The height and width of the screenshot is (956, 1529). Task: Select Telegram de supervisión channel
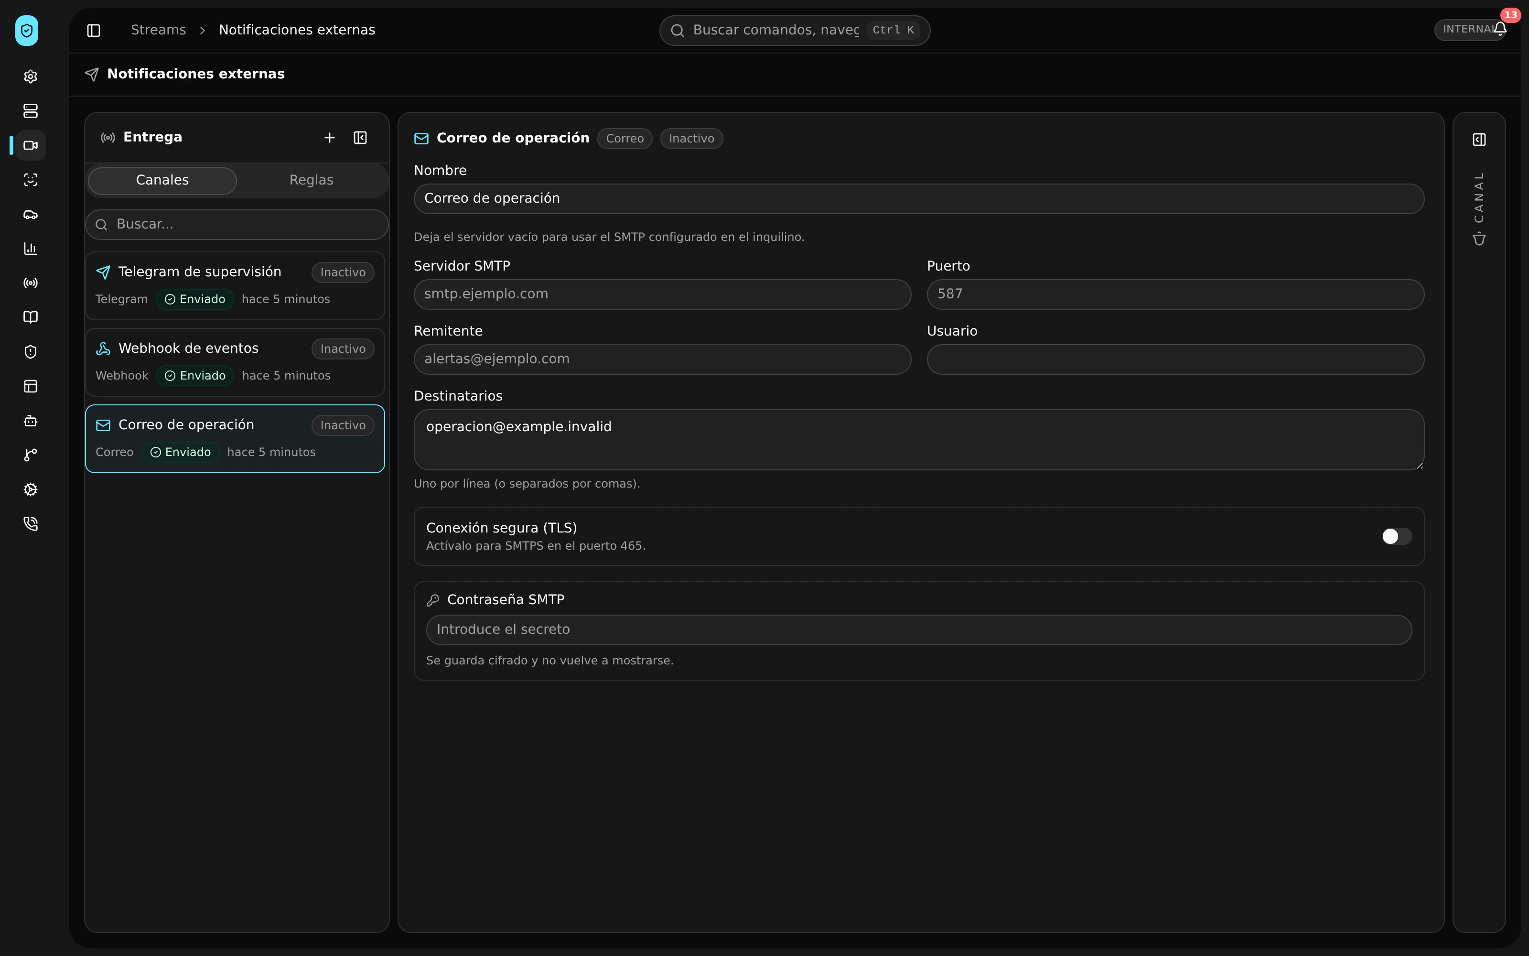pos(235,286)
